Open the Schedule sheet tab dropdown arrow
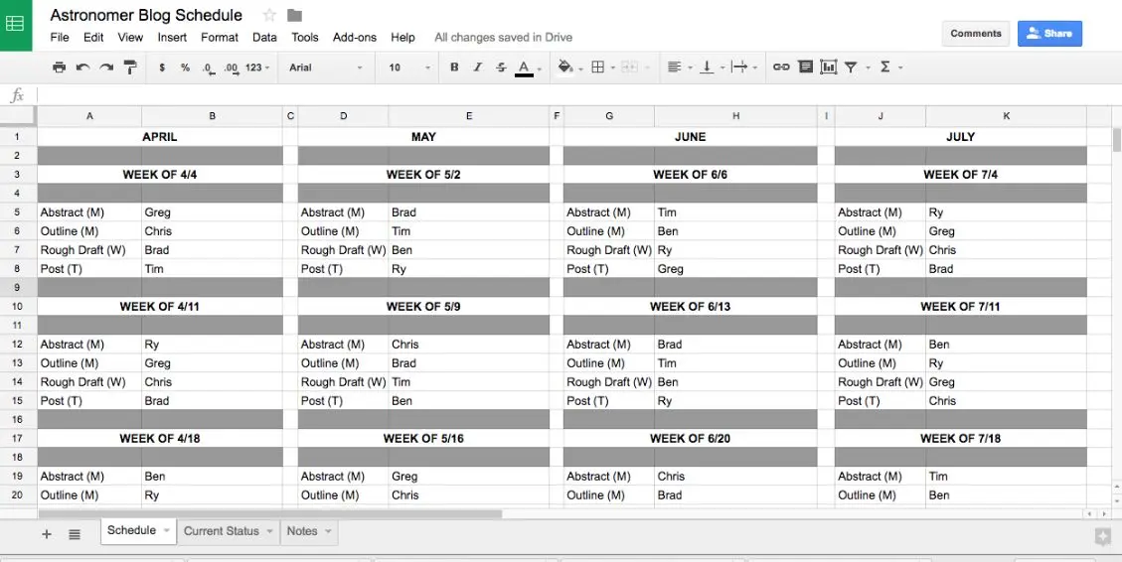 pos(167,530)
